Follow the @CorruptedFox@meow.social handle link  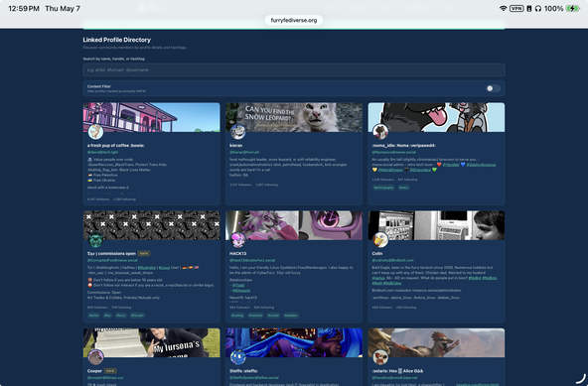pos(112,260)
